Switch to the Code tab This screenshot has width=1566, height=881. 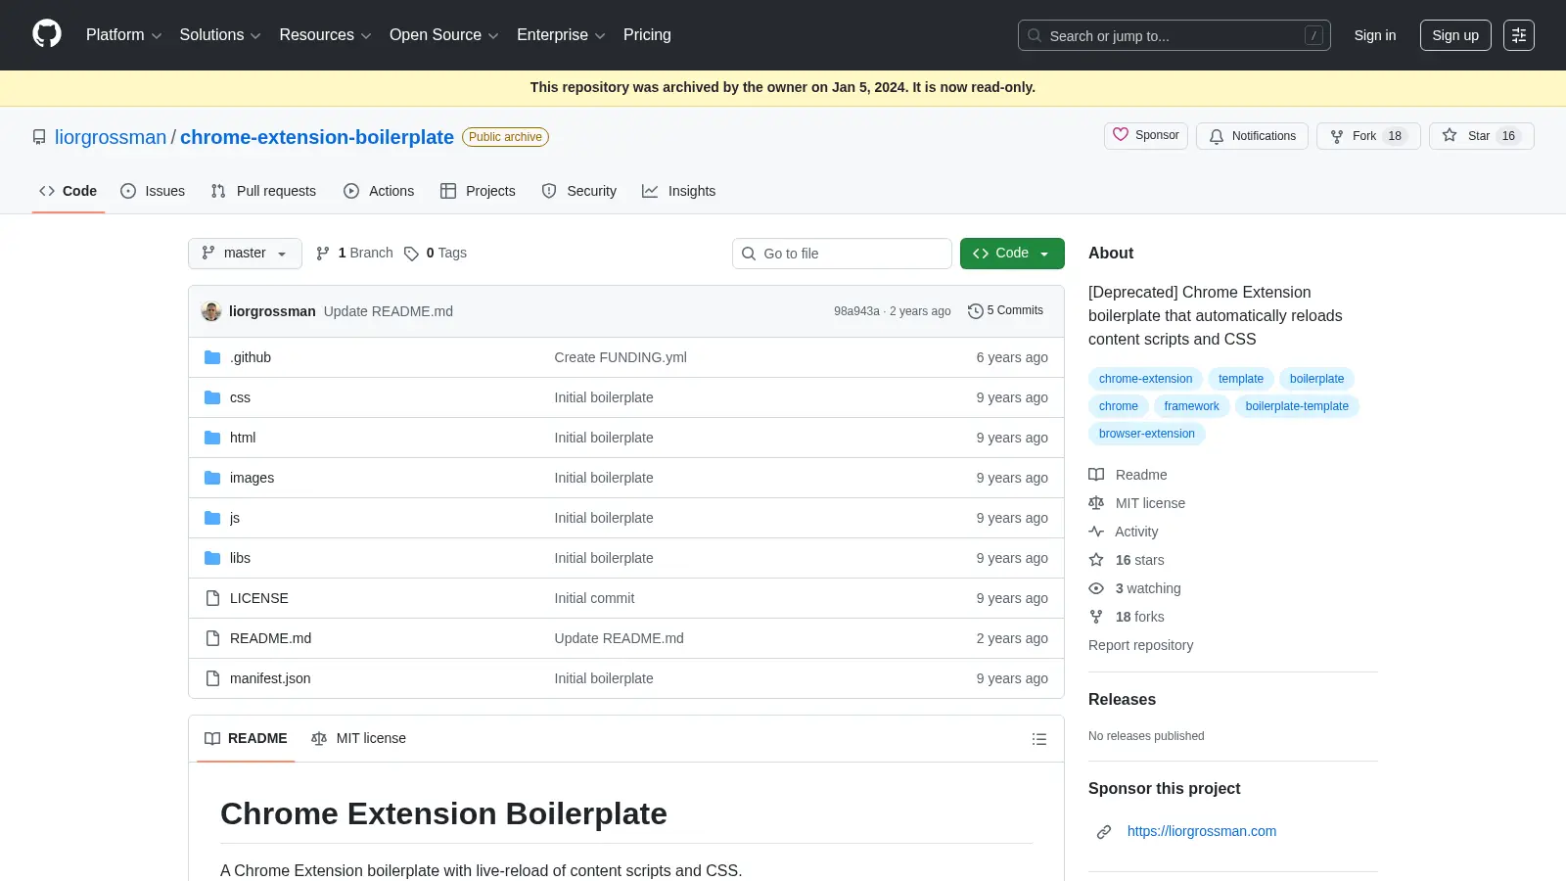coord(69,191)
